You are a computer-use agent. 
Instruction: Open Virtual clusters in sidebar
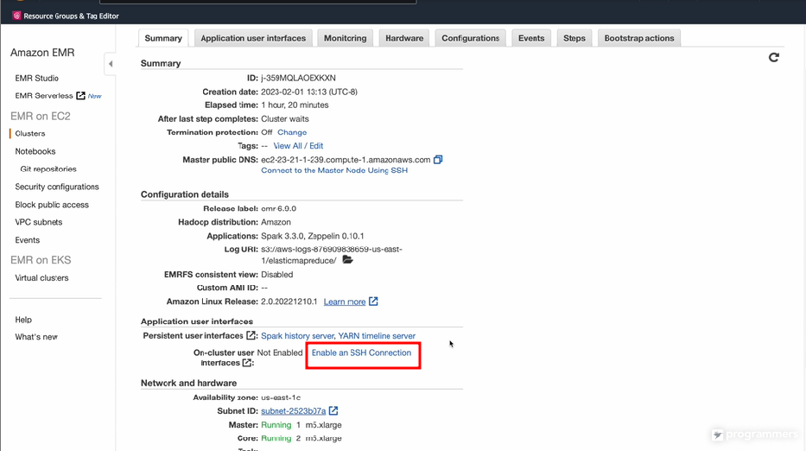click(x=41, y=277)
